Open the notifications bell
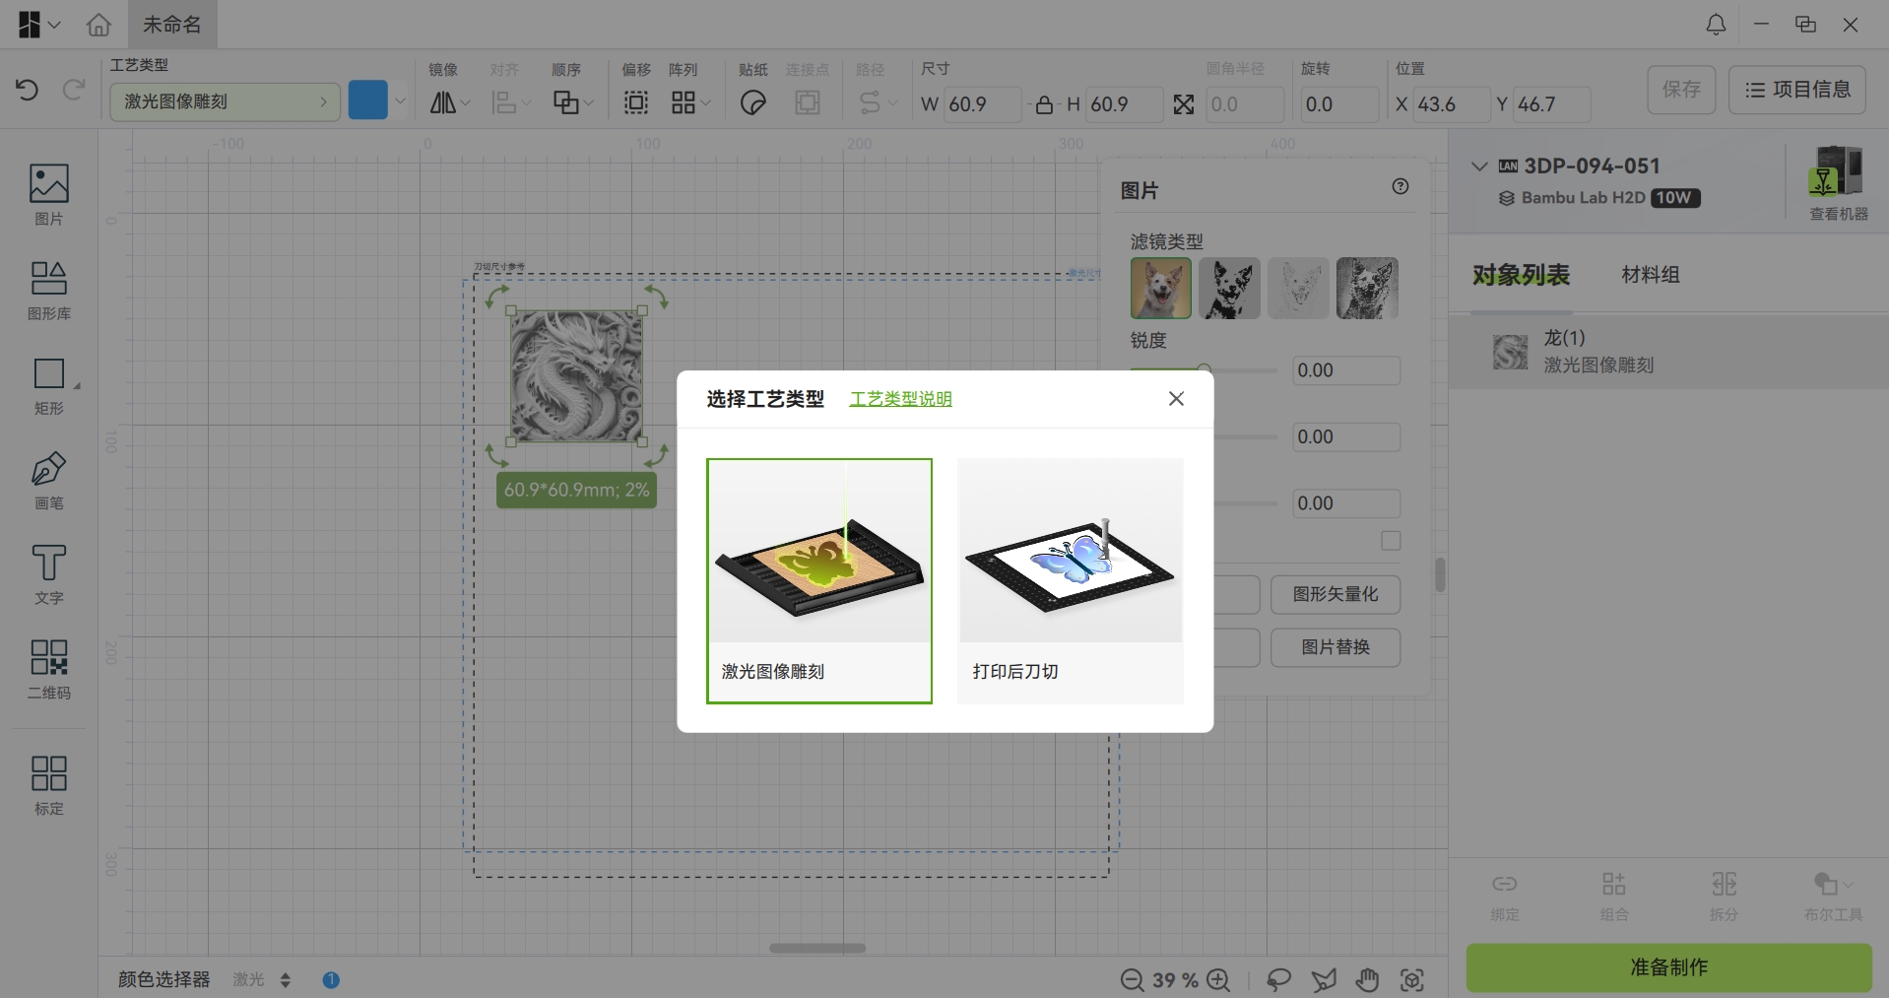 click(x=1716, y=25)
